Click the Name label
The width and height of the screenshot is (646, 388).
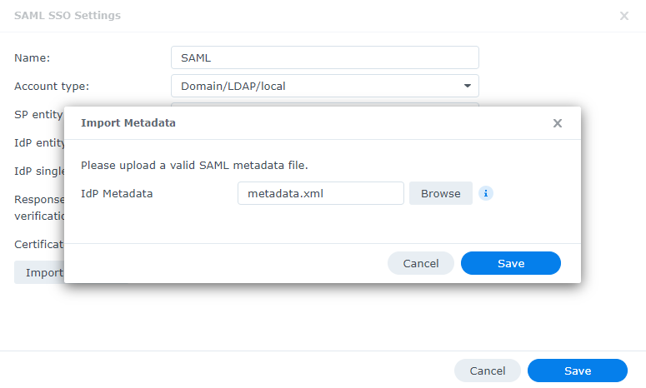pyautogui.click(x=33, y=57)
